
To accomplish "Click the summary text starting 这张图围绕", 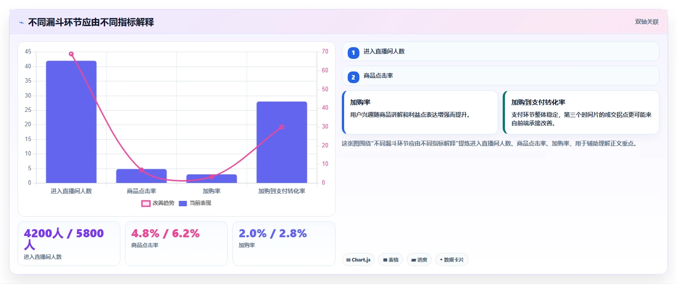I will coord(489,144).
